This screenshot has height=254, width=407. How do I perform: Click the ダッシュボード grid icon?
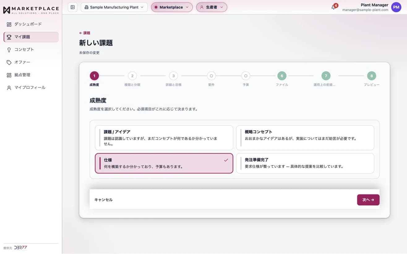point(9,24)
